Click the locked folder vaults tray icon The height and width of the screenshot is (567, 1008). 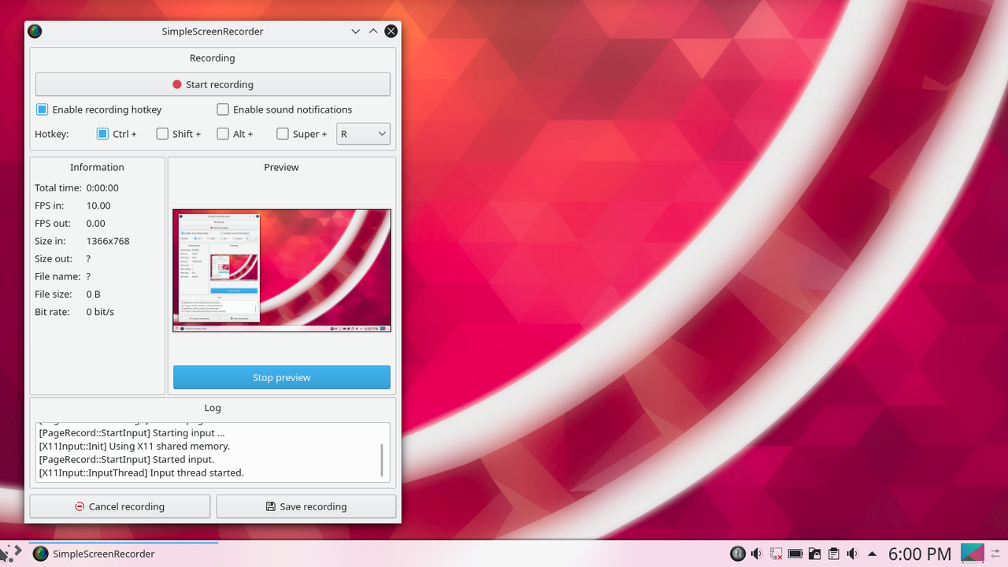[x=814, y=554]
